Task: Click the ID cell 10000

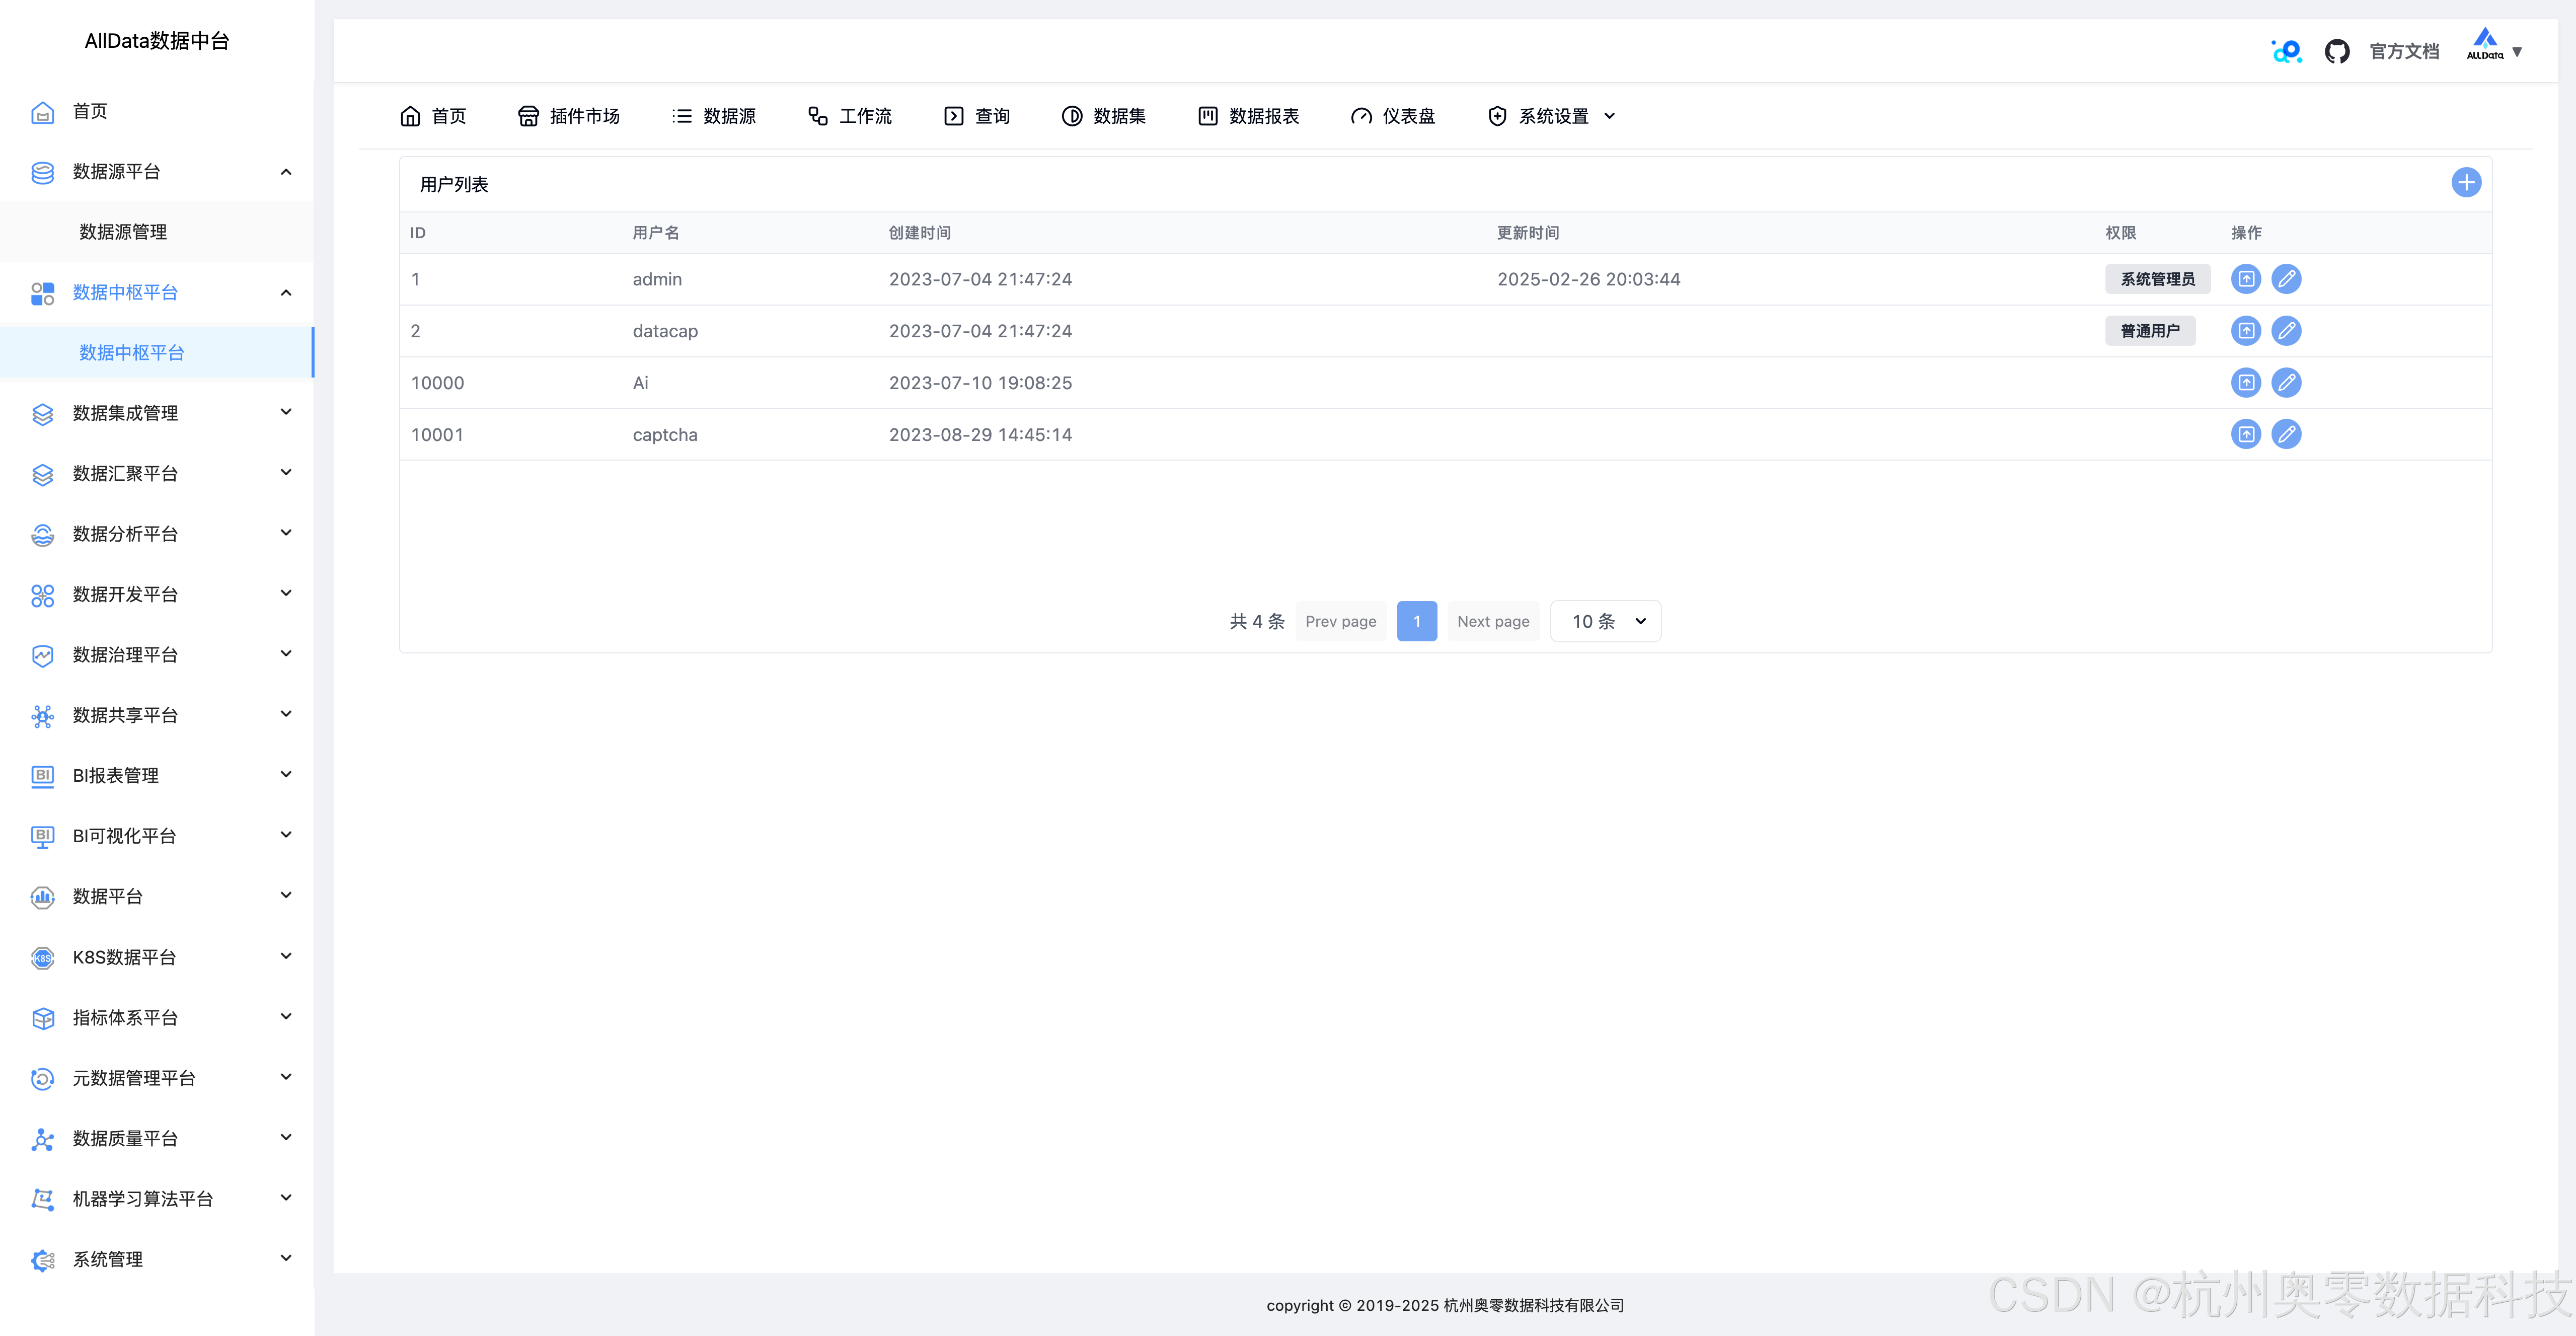Action: [x=437, y=383]
